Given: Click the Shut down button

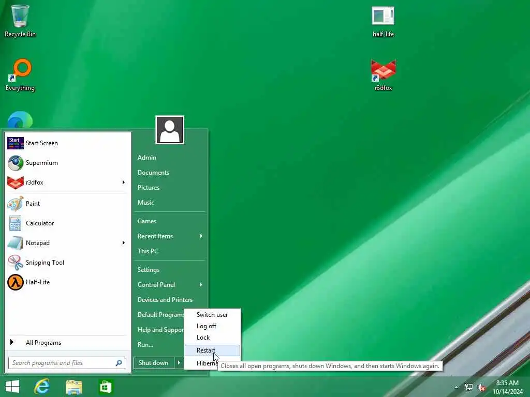Looking at the screenshot, I should [x=154, y=363].
